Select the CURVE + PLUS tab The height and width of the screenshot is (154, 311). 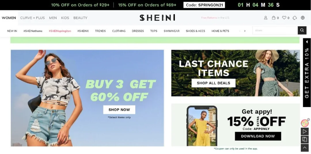click(33, 18)
